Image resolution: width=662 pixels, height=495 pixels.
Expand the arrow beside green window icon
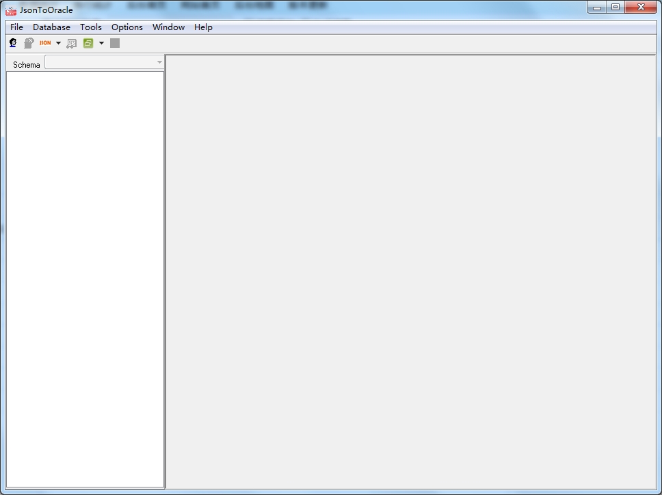click(101, 43)
